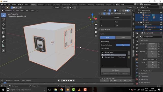Toggle the Example Atlas checkbox
163x92 pixels.
coord(102,55)
